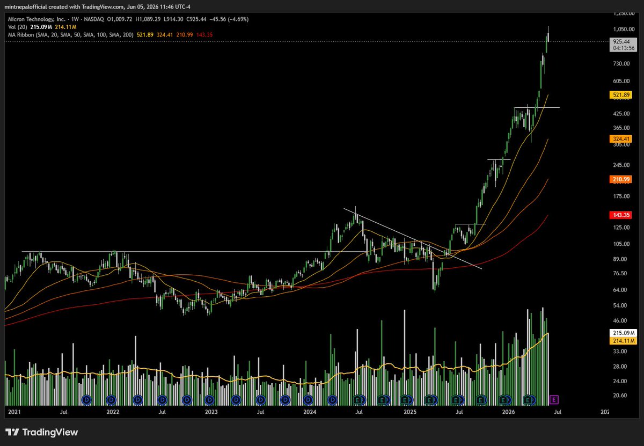The height and width of the screenshot is (446, 644).
Task: Select the Vol (20) indicator legend
Action: [x=17, y=27]
